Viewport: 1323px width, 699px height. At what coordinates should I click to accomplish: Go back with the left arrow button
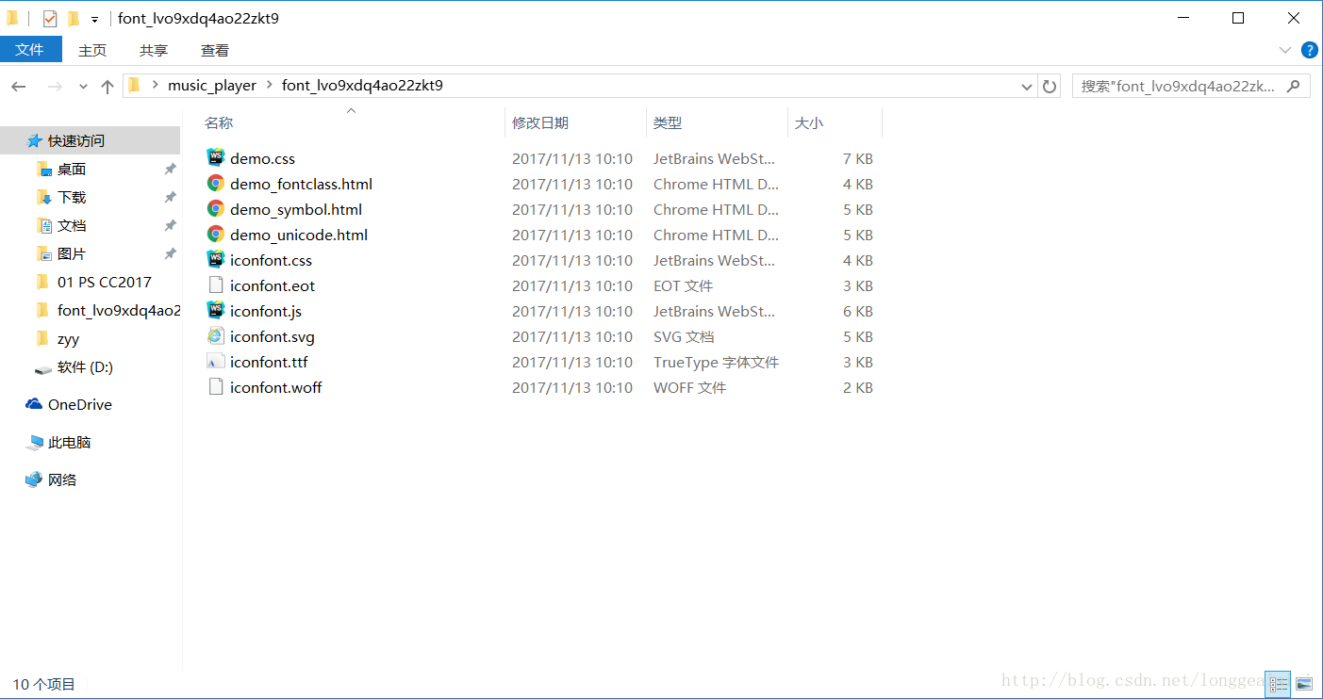tap(19, 86)
